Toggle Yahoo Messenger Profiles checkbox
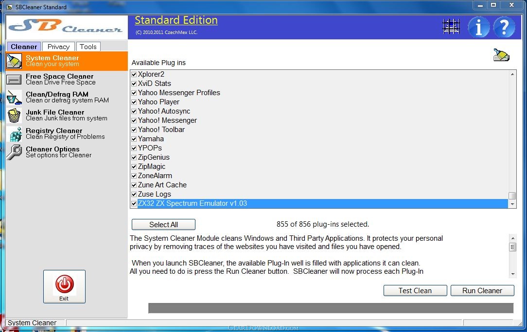527x332 pixels. 134,93
